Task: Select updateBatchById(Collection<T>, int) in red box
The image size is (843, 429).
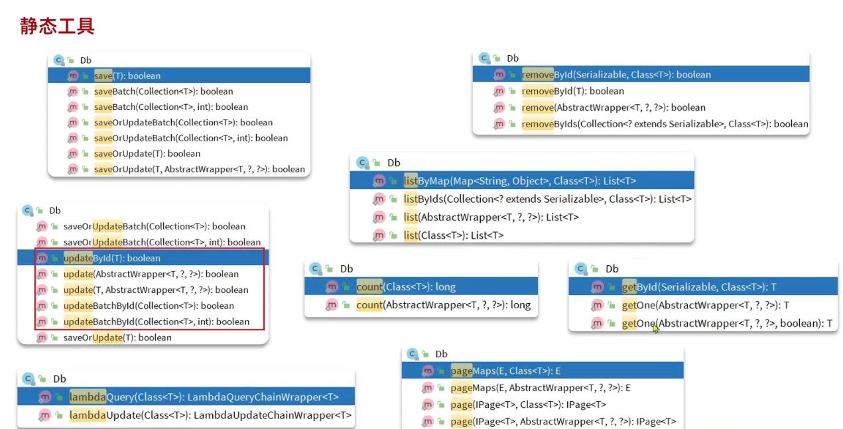Action: tap(157, 322)
